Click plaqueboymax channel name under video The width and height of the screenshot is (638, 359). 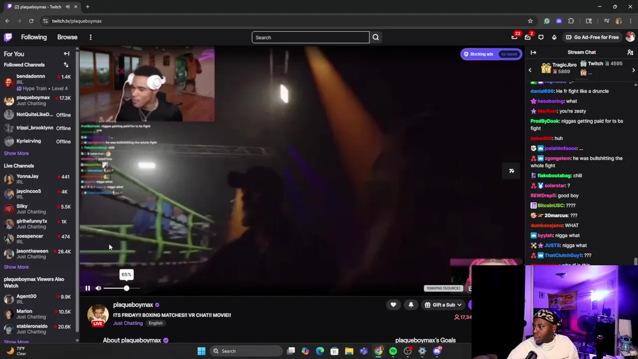[x=133, y=305]
